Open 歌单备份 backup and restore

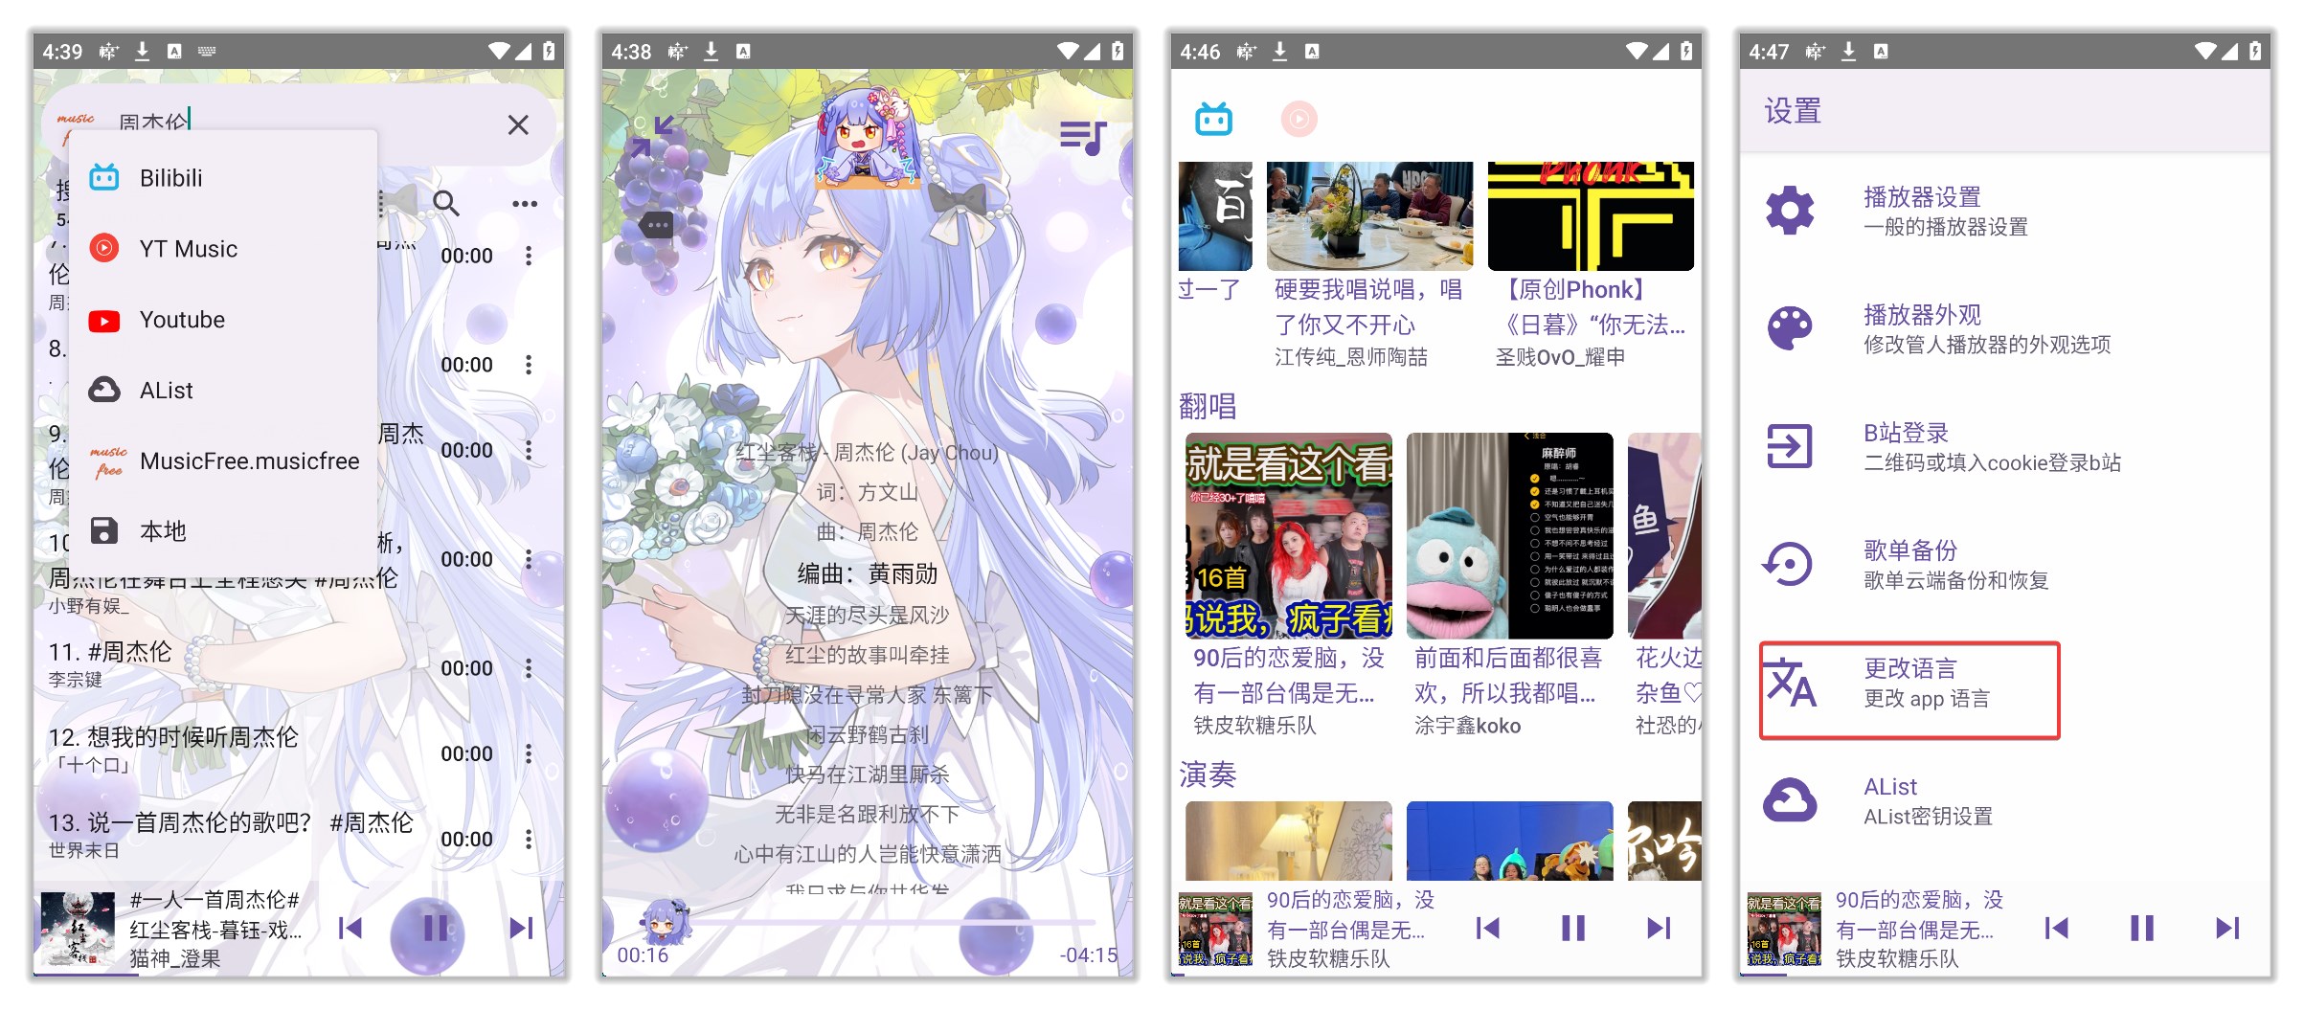click(2005, 564)
